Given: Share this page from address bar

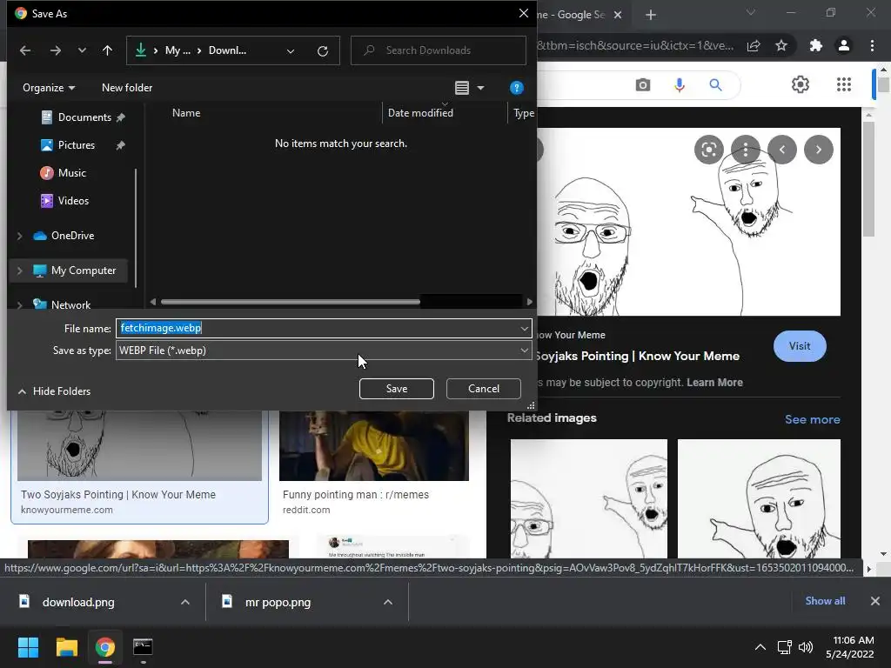Looking at the screenshot, I should [754, 46].
